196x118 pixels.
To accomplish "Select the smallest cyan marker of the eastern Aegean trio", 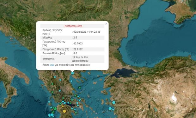I will point(113,110).
